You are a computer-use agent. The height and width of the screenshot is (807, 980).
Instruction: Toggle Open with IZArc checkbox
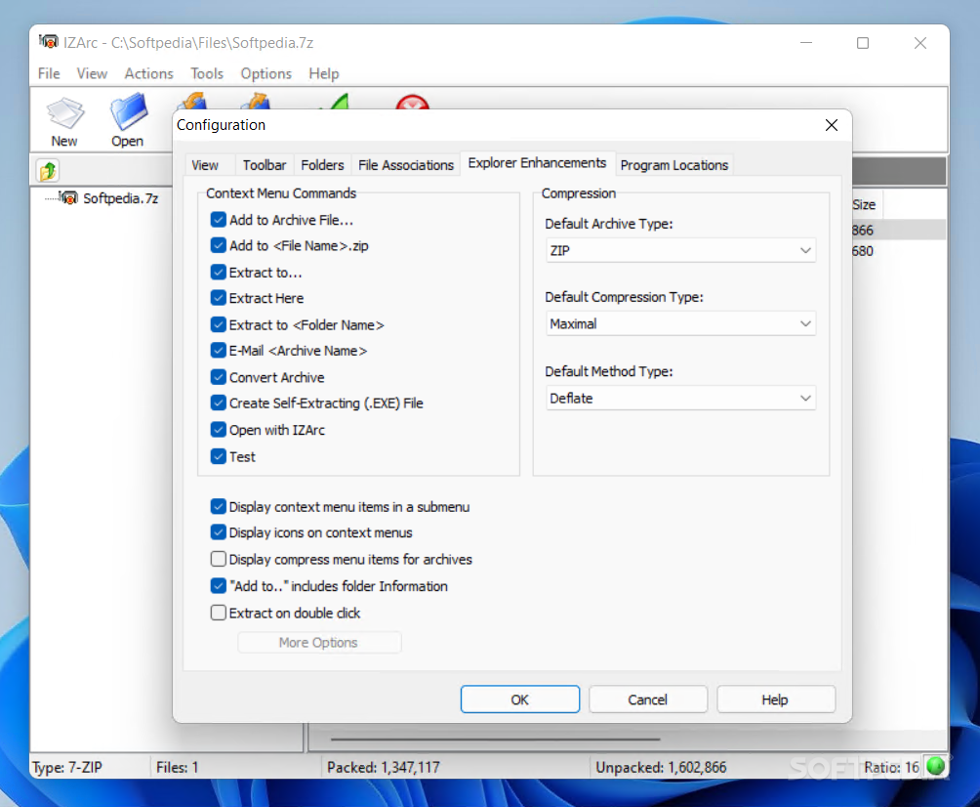pos(218,430)
